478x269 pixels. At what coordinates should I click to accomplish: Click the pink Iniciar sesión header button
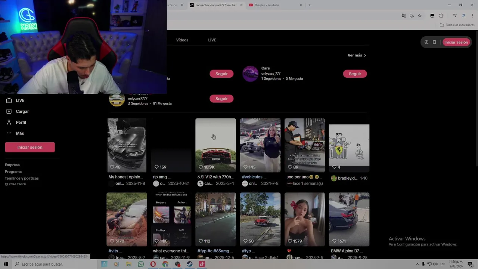(x=456, y=42)
